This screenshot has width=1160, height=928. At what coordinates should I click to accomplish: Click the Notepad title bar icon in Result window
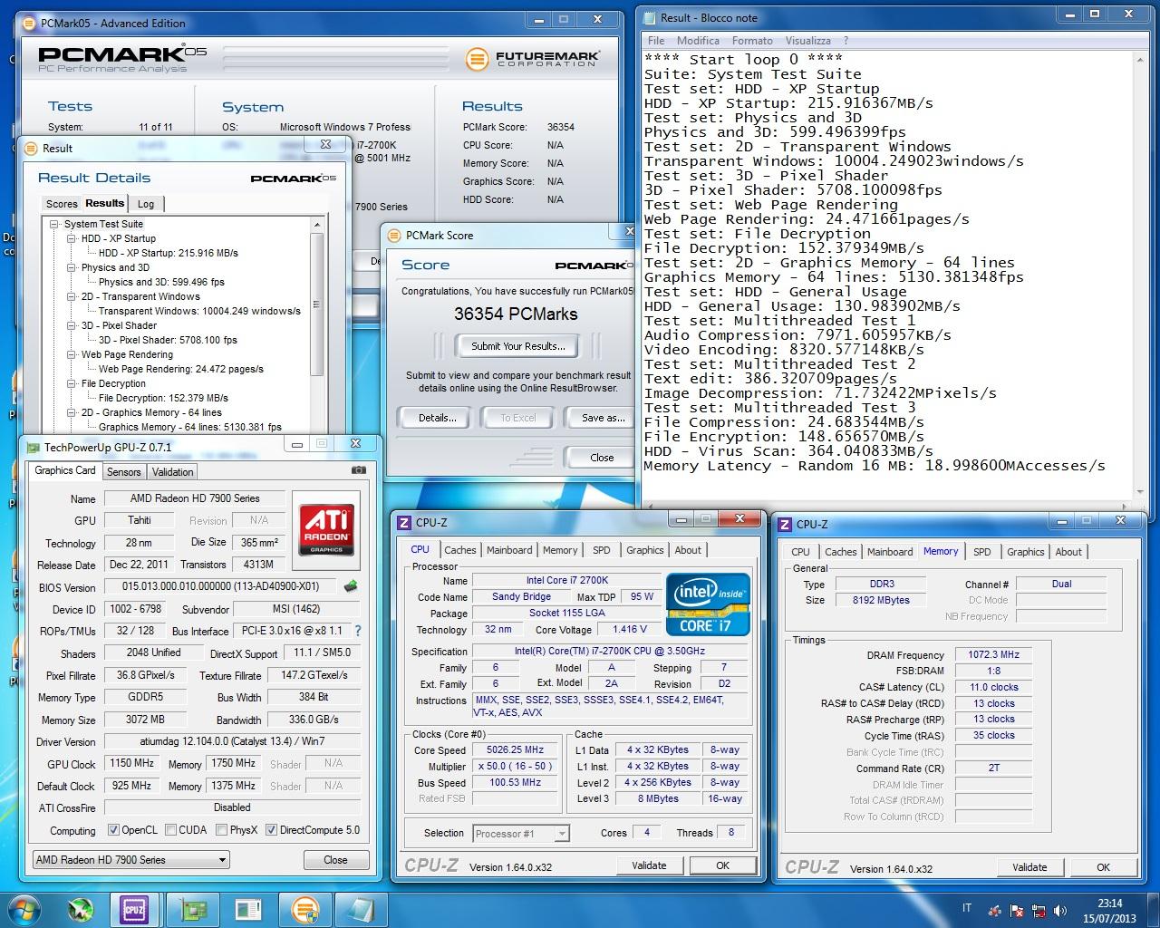click(650, 17)
